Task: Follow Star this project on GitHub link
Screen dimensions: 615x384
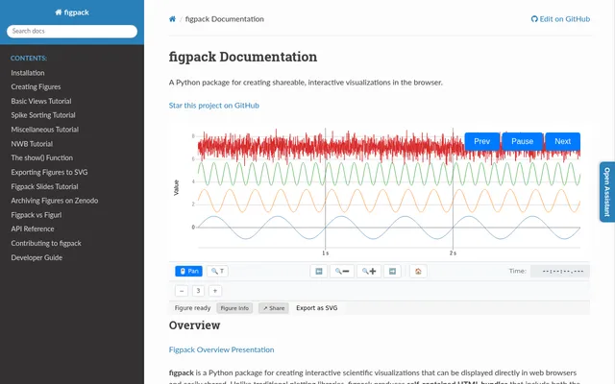Action: pyautogui.click(x=213, y=106)
